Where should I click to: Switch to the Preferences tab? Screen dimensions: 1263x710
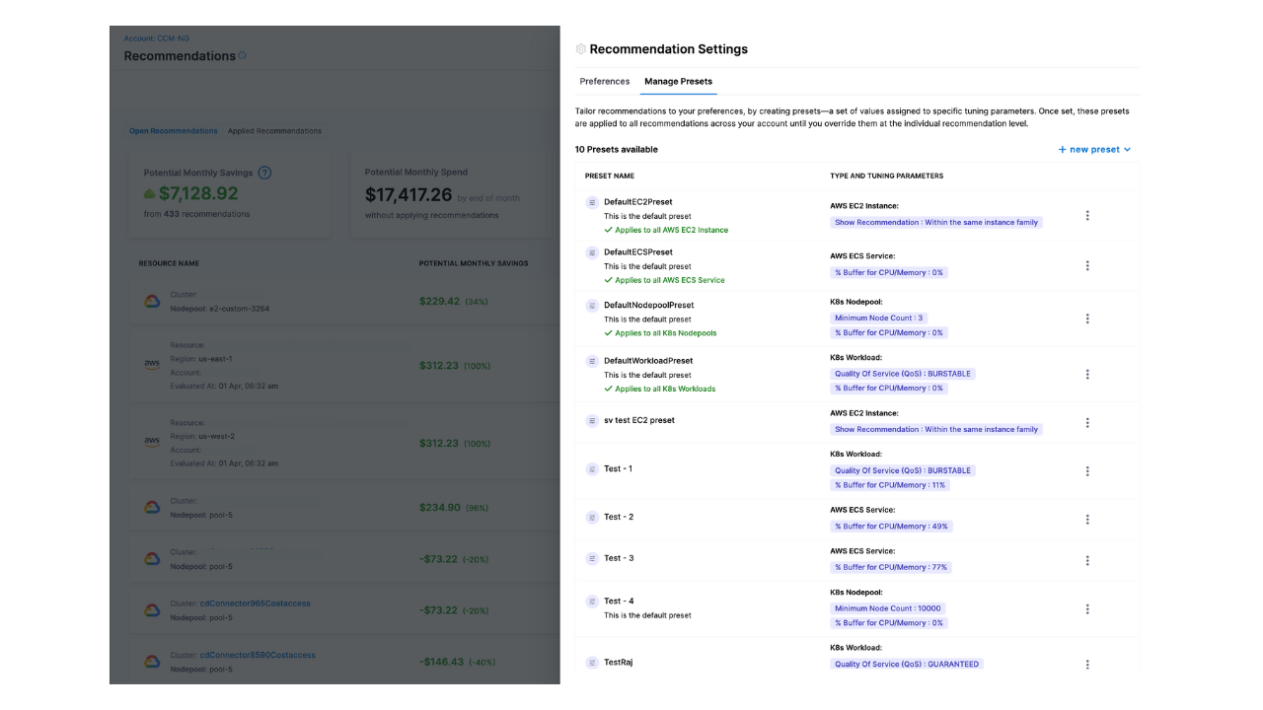click(x=604, y=81)
